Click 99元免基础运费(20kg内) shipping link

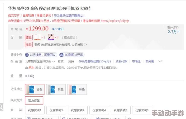[x=95, y=62]
